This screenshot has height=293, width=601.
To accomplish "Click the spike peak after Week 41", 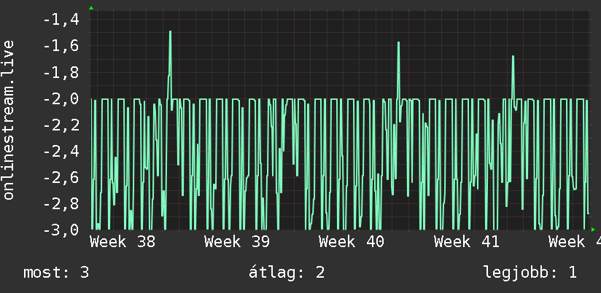I will pyautogui.click(x=513, y=56).
